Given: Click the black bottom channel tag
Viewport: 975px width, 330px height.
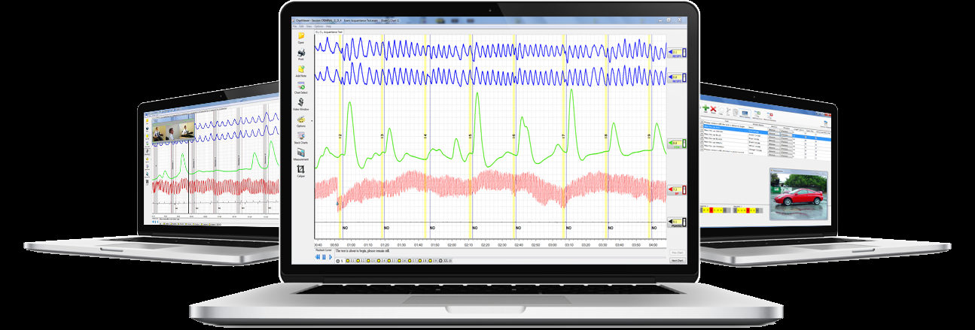Looking at the screenshot, I should pyautogui.click(x=675, y=223).
